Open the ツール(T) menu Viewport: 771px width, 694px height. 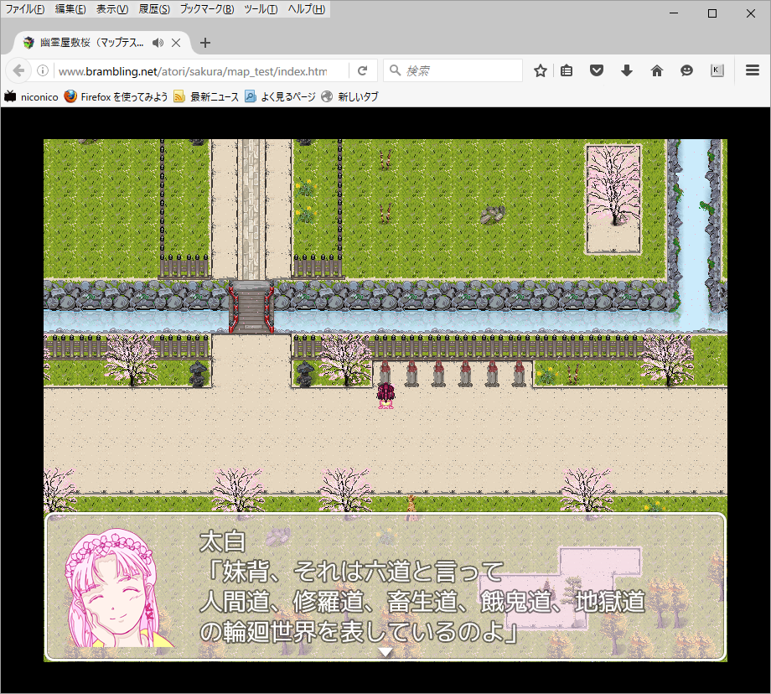pos(261,9)
